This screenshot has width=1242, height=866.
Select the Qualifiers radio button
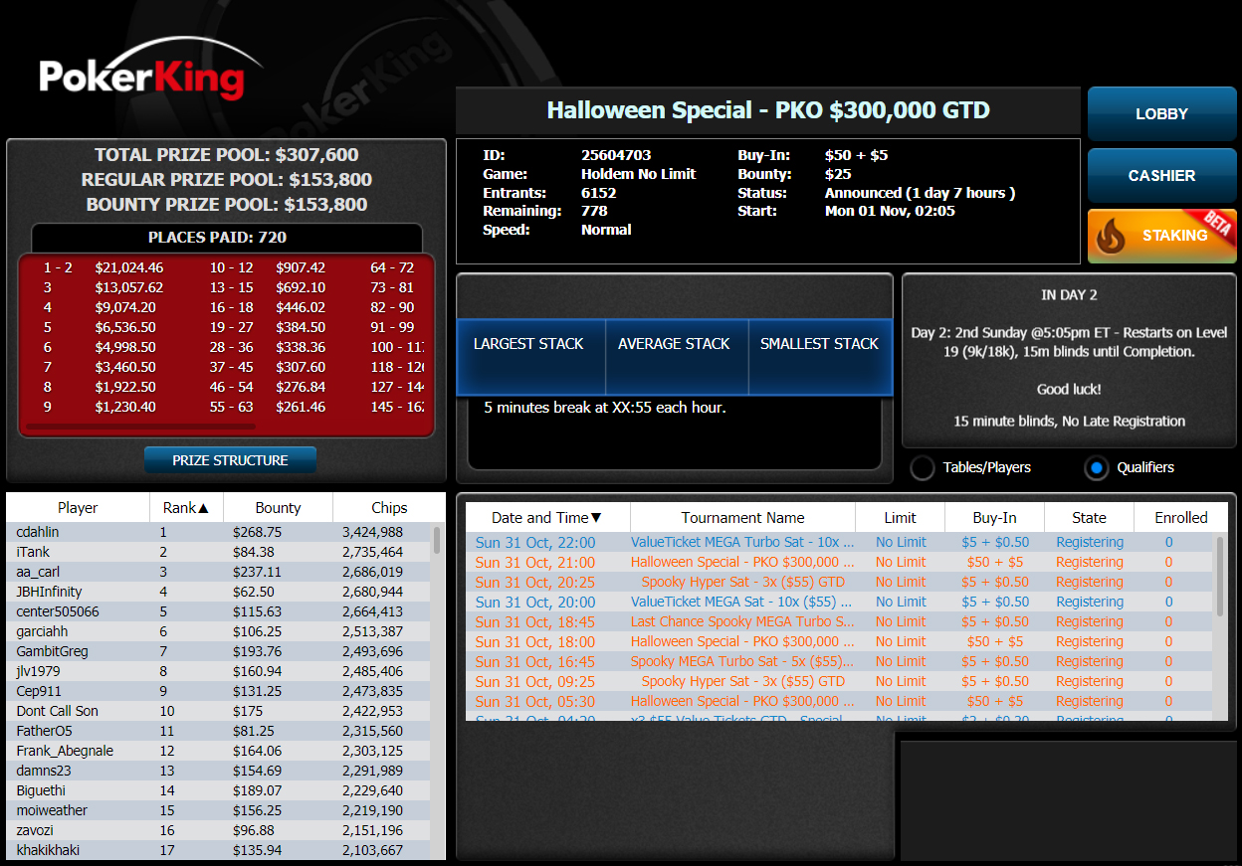click(x=1096, y=467)
